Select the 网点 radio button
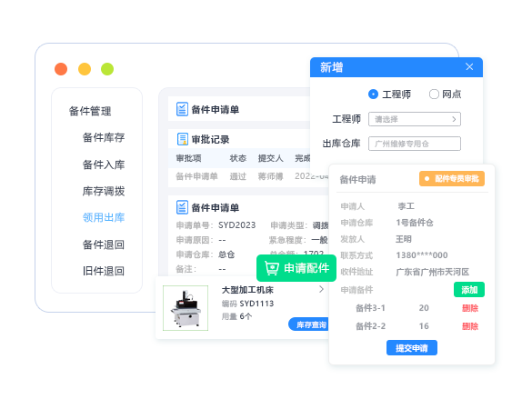The width and height of the screenshot is (532, 409). click(x=434, y=94)
